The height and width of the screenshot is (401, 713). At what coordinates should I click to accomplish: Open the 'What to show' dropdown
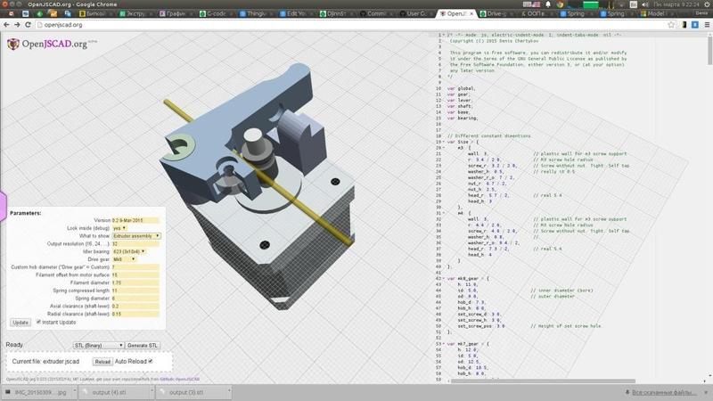pos(136,236)
